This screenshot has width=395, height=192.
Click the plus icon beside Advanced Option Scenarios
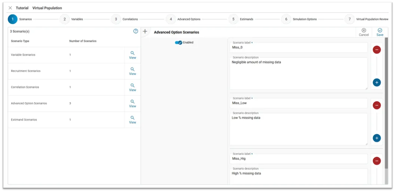point(145,32)
